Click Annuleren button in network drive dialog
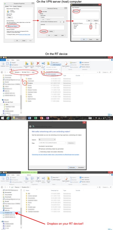 [x=81, y=167]
